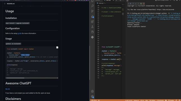Click README.md file header

coord(11,4)
